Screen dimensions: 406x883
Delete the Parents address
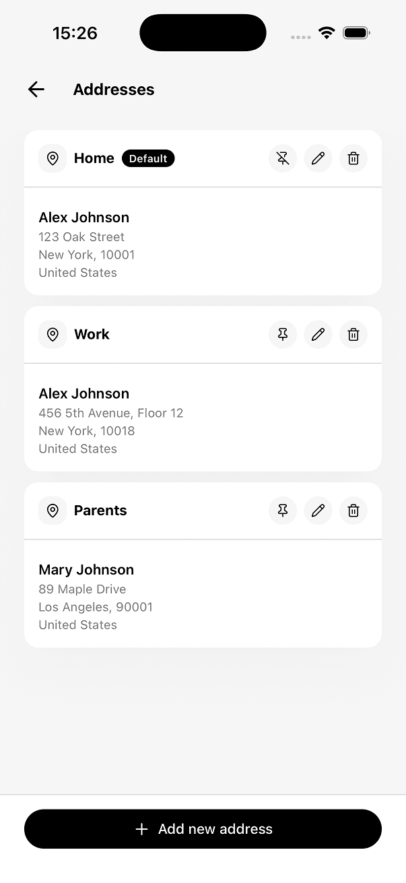click(x=353, y=511)
